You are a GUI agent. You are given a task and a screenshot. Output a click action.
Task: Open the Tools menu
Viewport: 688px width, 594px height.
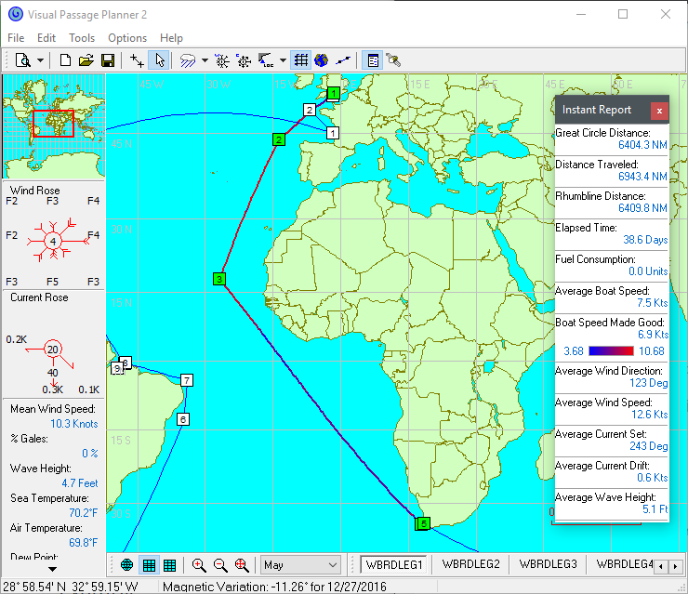(x=82, y=38)
